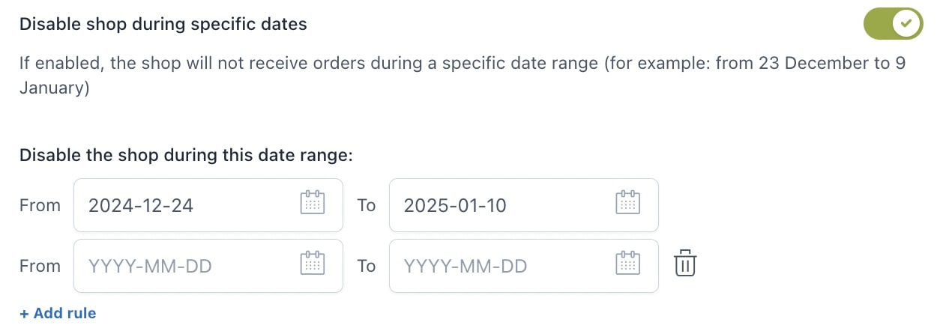Image resolution: width=946 pixels, height=334 pixels.
Task: Click the Disable the shop during this date range label
Action: (186, 155)
